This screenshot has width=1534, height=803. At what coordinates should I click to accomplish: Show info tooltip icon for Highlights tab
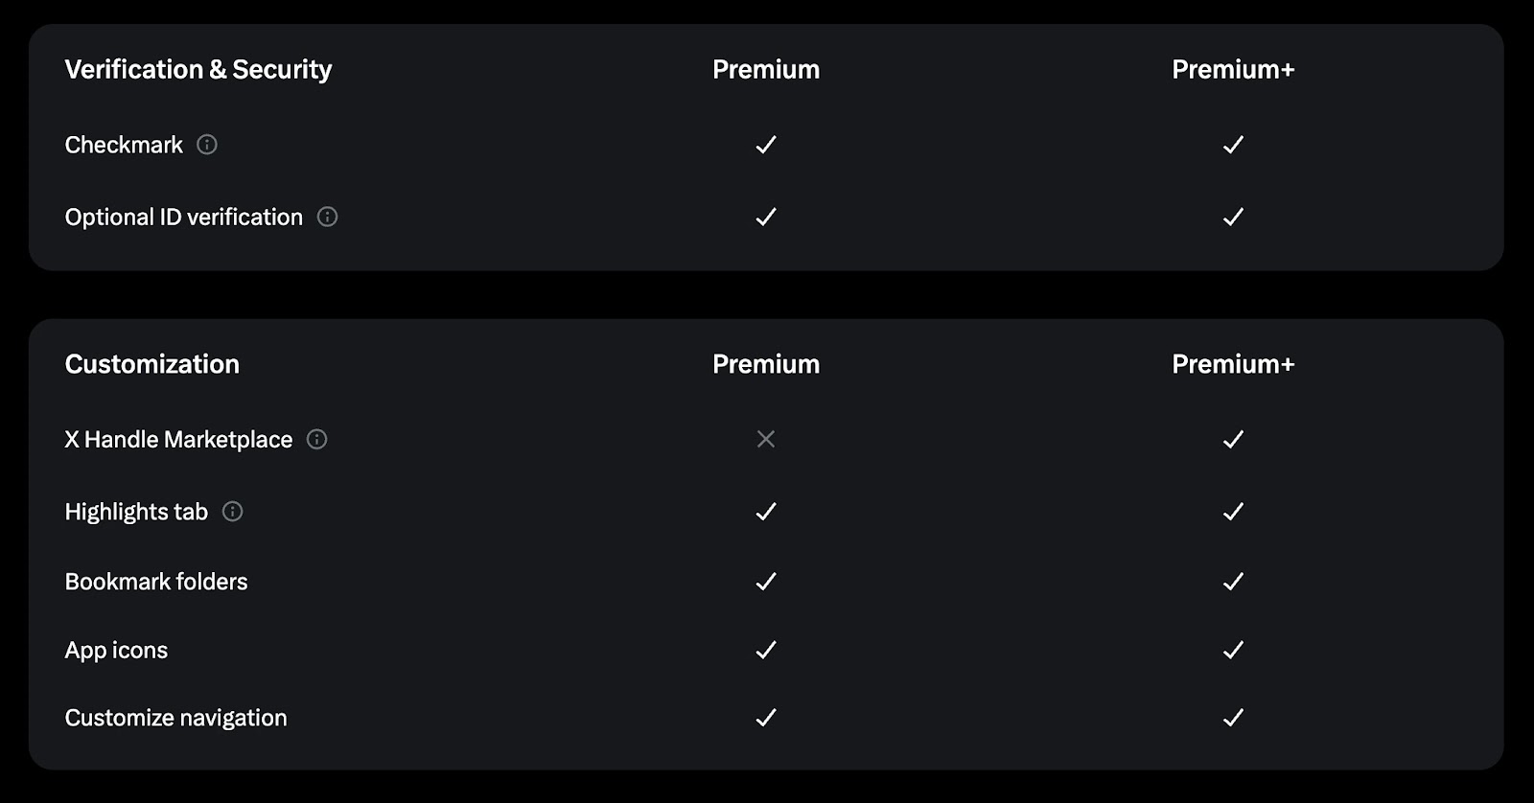point(232,511)
